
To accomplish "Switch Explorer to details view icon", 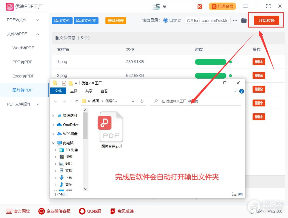I will (234, 194).
